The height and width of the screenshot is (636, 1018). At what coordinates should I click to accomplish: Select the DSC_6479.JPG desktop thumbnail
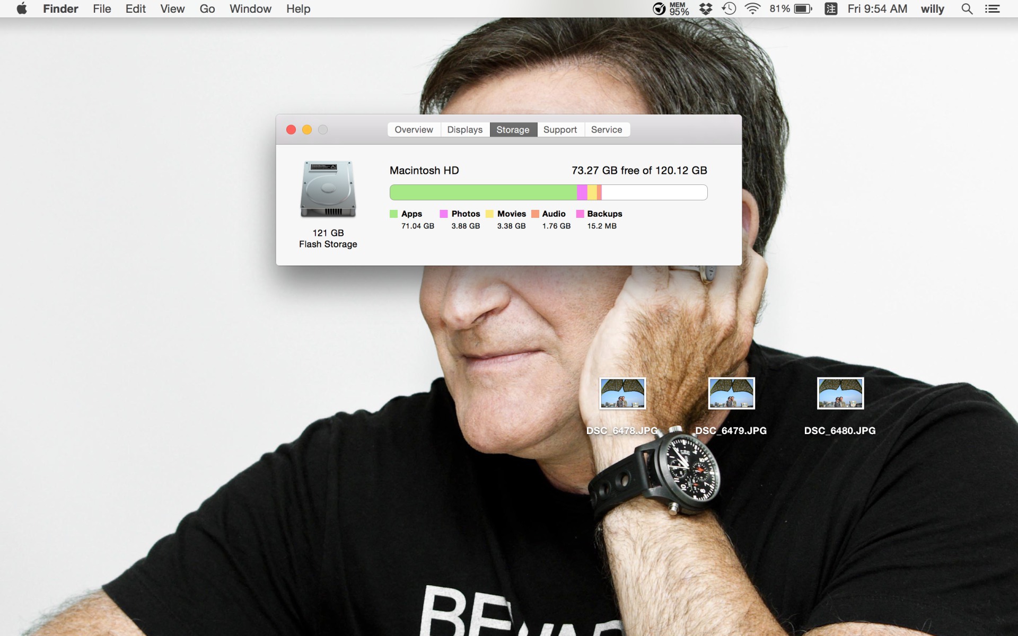(732, 393)
